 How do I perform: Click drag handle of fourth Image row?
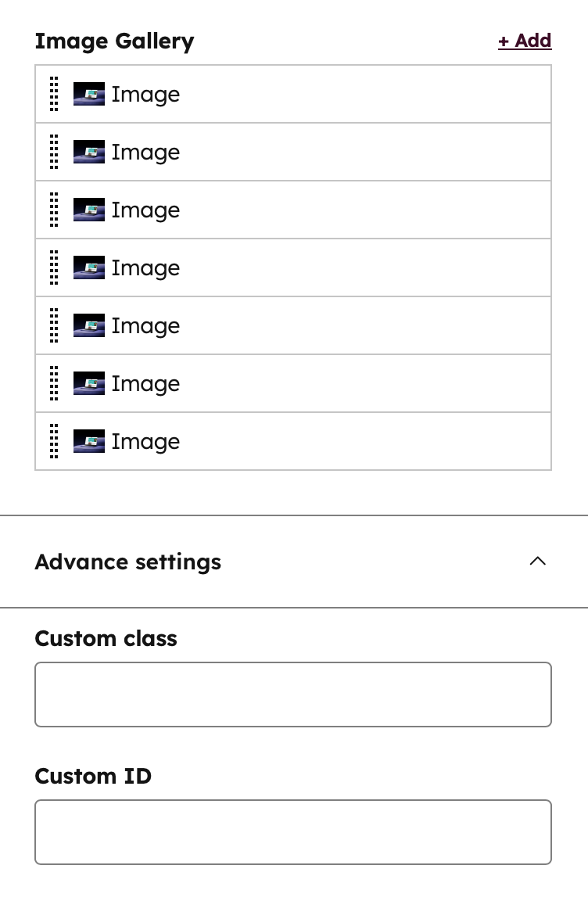(x=54, y=267)
